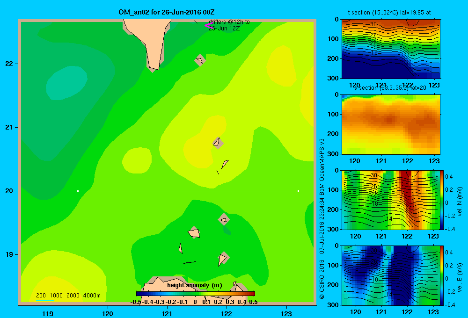Select the right endpoint of the white transect line
This screenshot has height=318, width=468.
[x=299, y=191]
